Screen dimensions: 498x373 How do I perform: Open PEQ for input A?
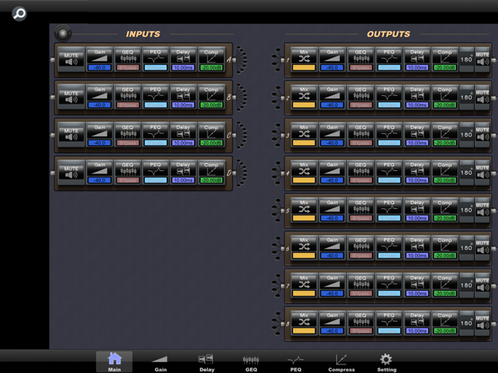pyautogui.click(x=156, y=59)
